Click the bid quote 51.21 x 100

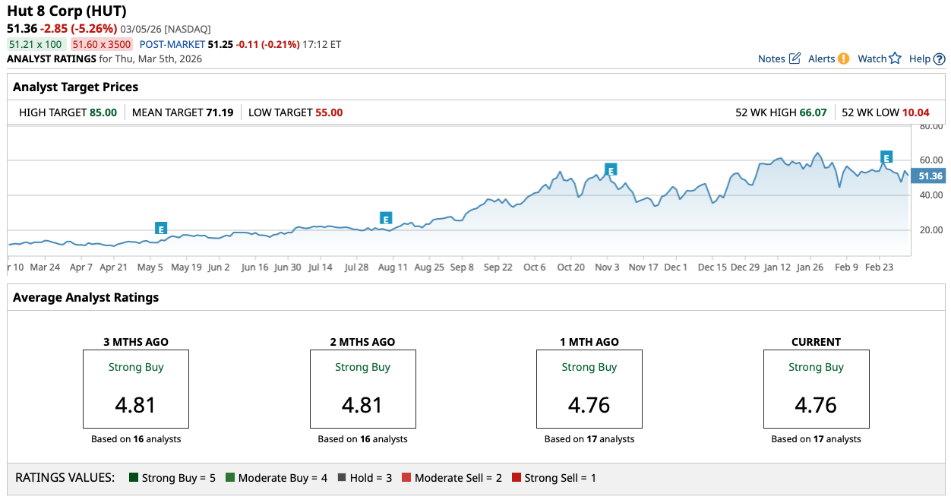(x=35, y=44)
